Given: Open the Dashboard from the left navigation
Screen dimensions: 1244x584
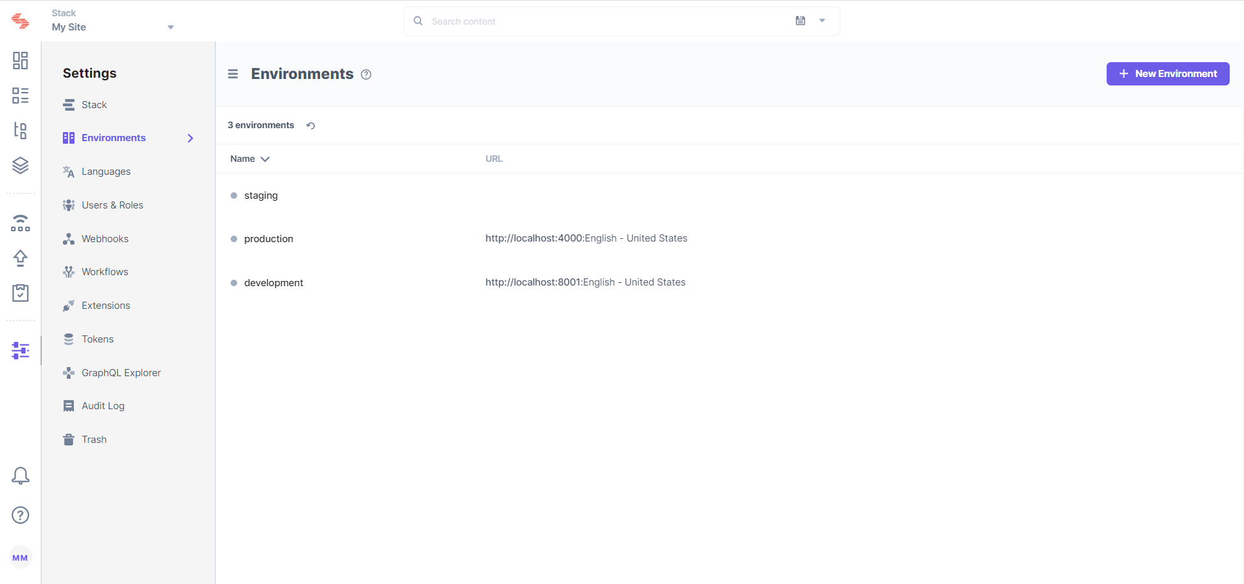Looking at the screenshot, I should pos(20,60).
